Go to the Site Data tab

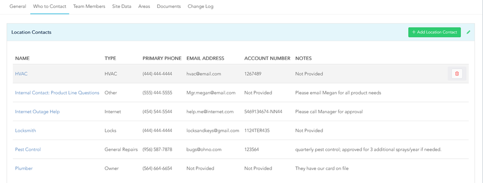122,6
